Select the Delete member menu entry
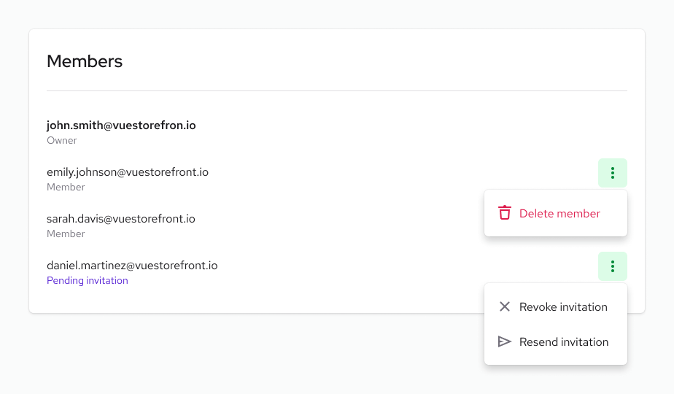 click(555, 213)
